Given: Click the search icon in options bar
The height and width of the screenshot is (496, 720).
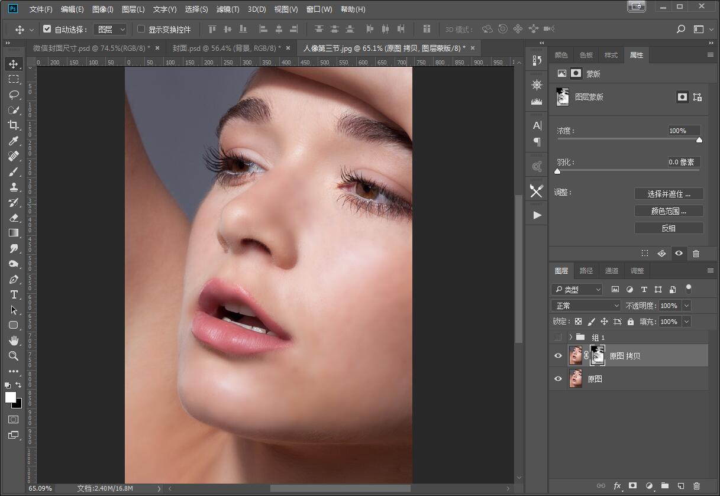Looking at the screenshot, I should pos(681,29).
